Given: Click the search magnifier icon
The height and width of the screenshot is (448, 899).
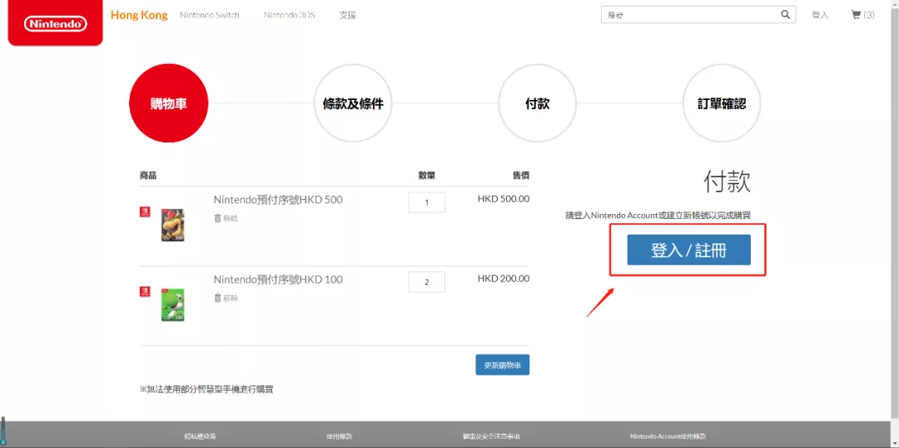Looking at the screenshot, I should (786, 15).
